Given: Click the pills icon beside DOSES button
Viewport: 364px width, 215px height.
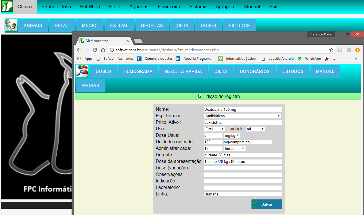Looking at the screenshot, I should [82, 71].
